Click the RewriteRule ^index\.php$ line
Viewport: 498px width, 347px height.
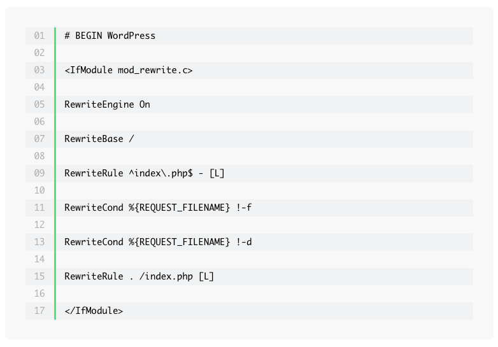tap(145, 173)
